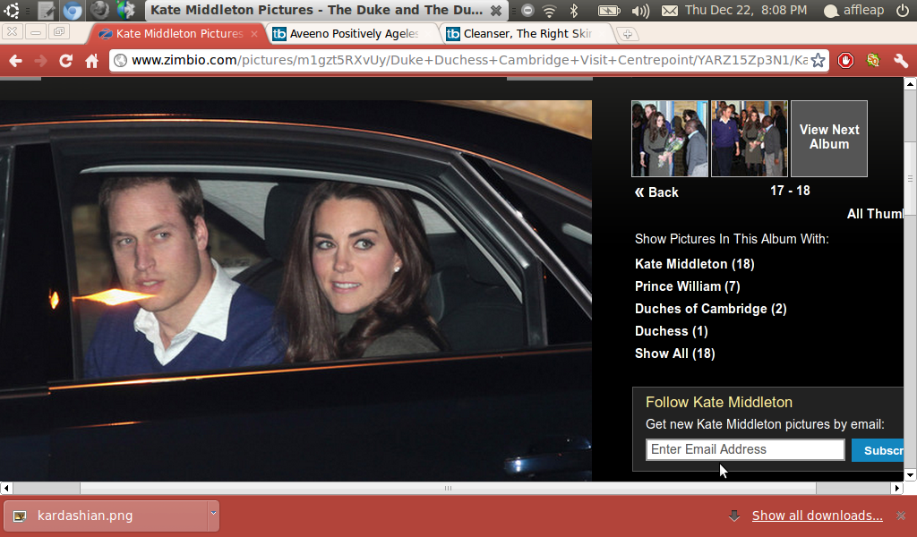Open the affleap user menu
The height and width of the screenshot is (537, 917).
pyautogui.click(x=853, y=11)
